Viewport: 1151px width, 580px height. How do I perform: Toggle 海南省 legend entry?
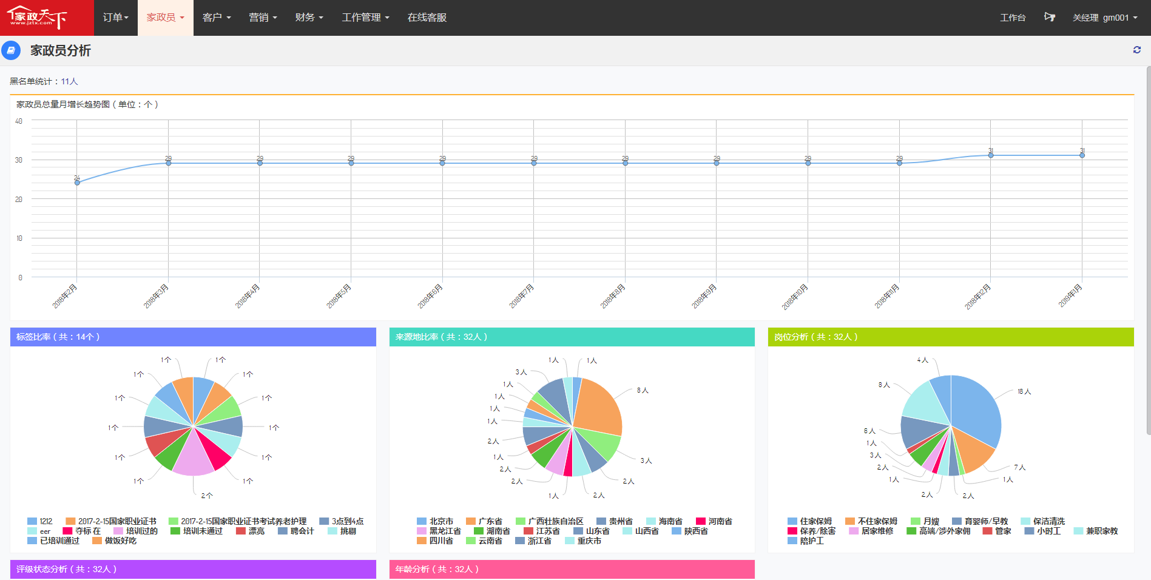(x=664, y=521)
